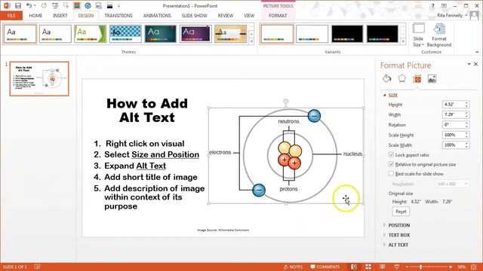Click the Rotation input field
This screenshot has width=483, height=271.
pyautogui.click(x=454, y=125)
